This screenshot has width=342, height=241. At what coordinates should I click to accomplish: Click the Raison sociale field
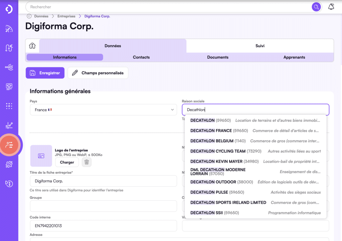255,110
